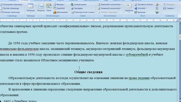Viewport: 181px width, 102px height.
Task: Open the Таблица insert table menu
Action: point(31,8)
